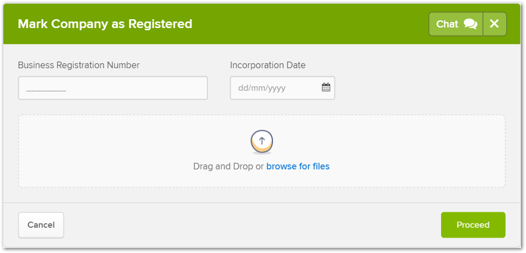Viewport: 526px width, 253px height.
Task: Close the Mark Company as Registered dialog
Action: click(x=495, y=24)
